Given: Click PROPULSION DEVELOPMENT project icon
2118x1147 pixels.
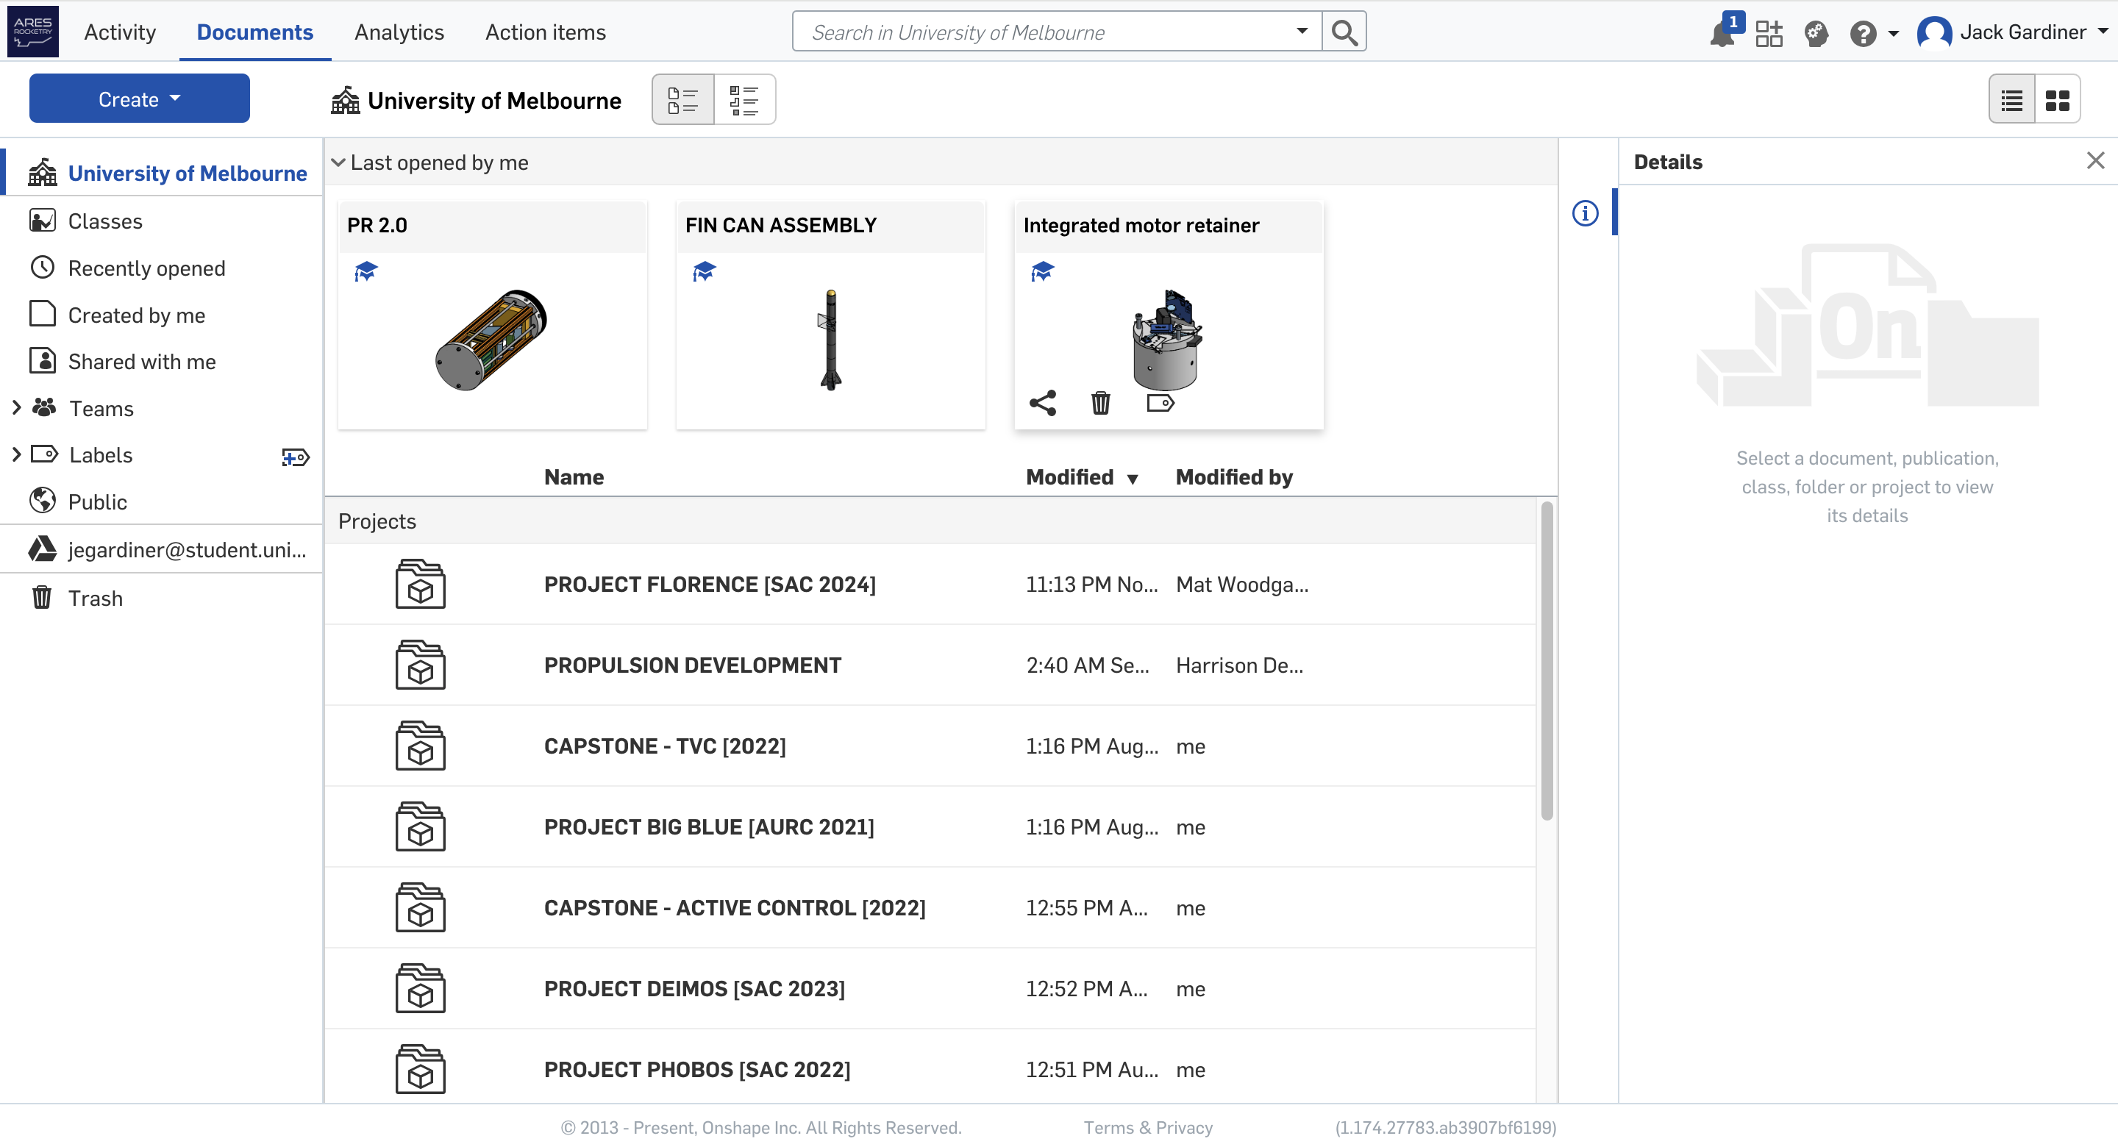Looking at the screenshot, I should click(420, 665).
